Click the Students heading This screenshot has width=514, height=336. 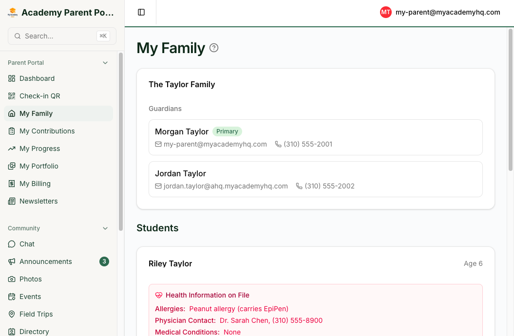157,228
